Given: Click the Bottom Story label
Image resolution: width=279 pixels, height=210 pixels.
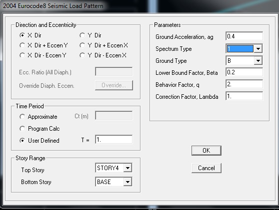Looking at the screenshot, I should point(36,182).
